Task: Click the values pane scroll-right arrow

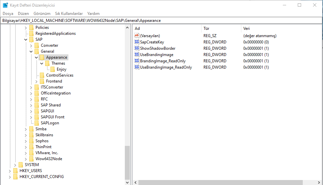Action: [x=319, y=183]
